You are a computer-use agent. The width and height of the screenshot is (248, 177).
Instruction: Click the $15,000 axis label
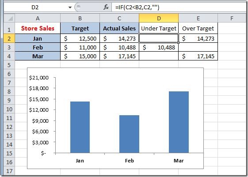click(x=39, y=99)
